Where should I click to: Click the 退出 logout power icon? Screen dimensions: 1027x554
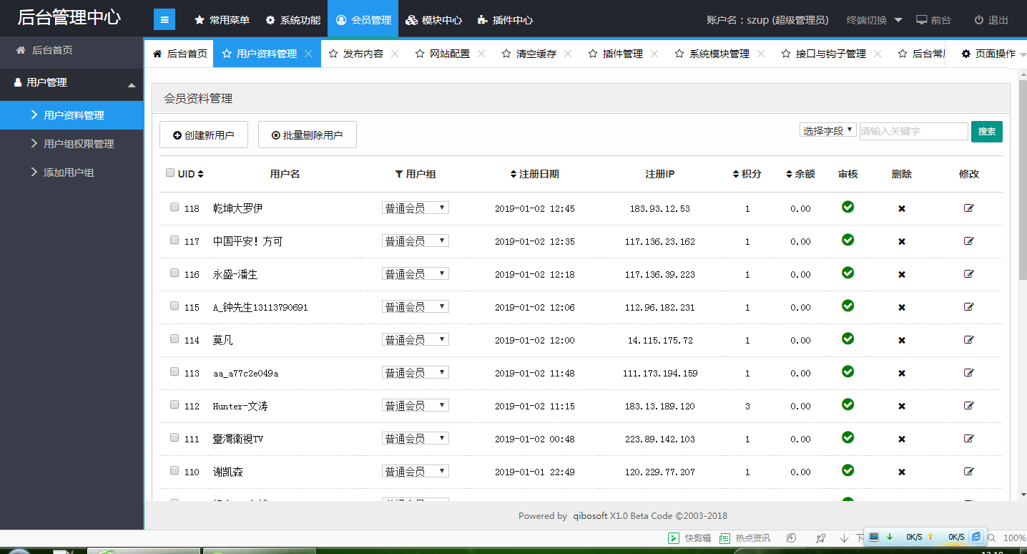tap(978, 20)
